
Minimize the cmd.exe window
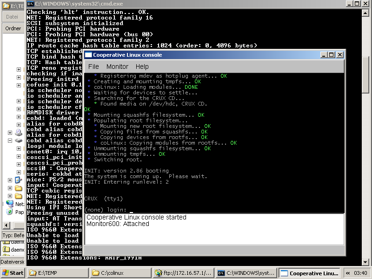pyautogui.click(x=349, y=4)
